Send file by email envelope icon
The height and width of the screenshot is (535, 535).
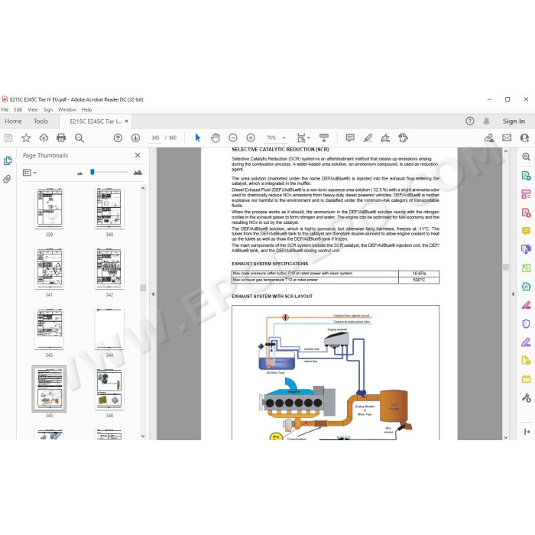tap(507, 138)
